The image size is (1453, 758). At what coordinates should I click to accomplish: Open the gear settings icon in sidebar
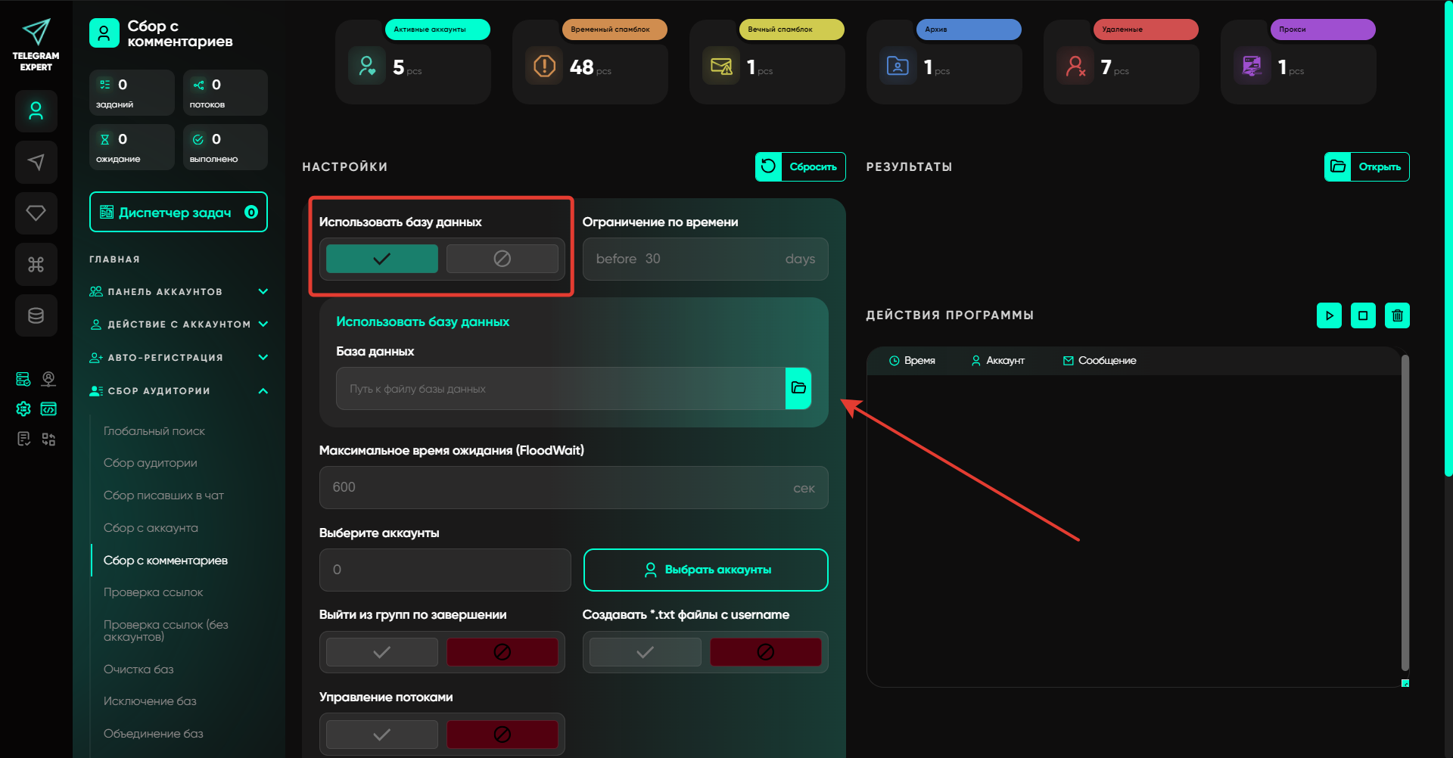click(x=23, y=409)
